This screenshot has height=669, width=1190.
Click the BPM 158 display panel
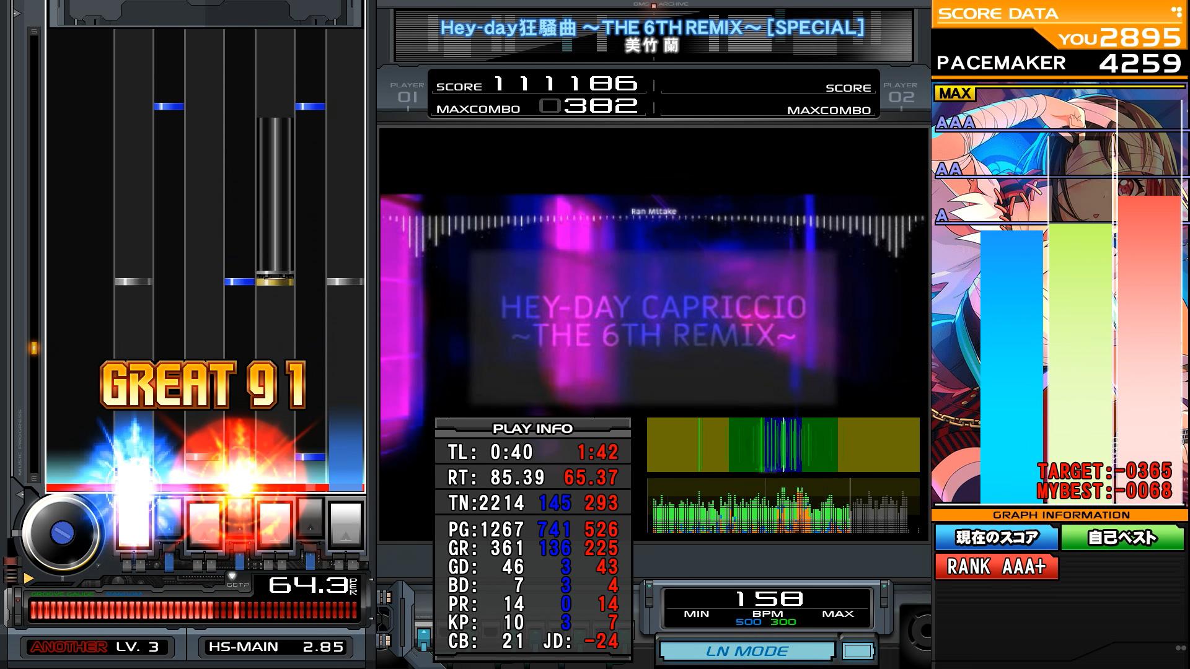click(767, 608)
